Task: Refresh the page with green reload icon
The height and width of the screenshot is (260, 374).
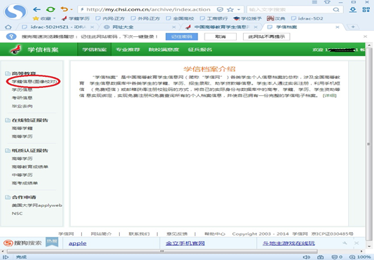Action: pos(50,10)
